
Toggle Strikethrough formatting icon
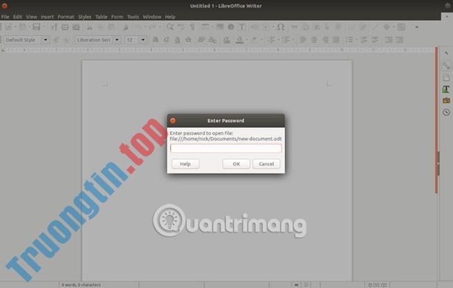188,40
